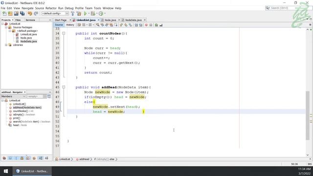This screenshot has height=176, width=313.
Task: Click the Search (Ctrl+I) input field
Action: [x=288, y=8]
